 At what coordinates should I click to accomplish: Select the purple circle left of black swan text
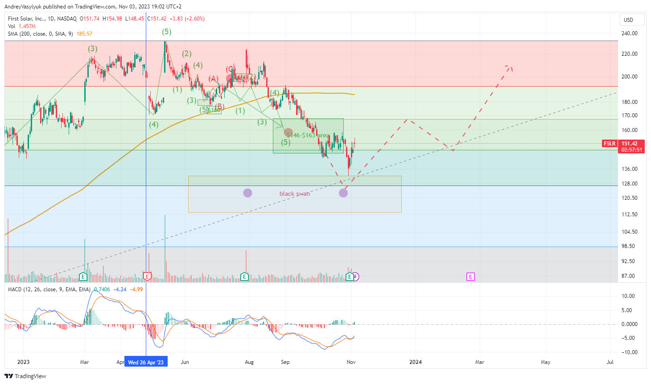pos(247,193)
